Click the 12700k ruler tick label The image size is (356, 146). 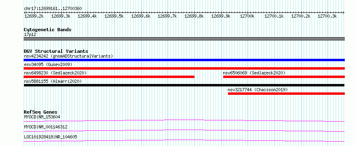pos(248,16)
